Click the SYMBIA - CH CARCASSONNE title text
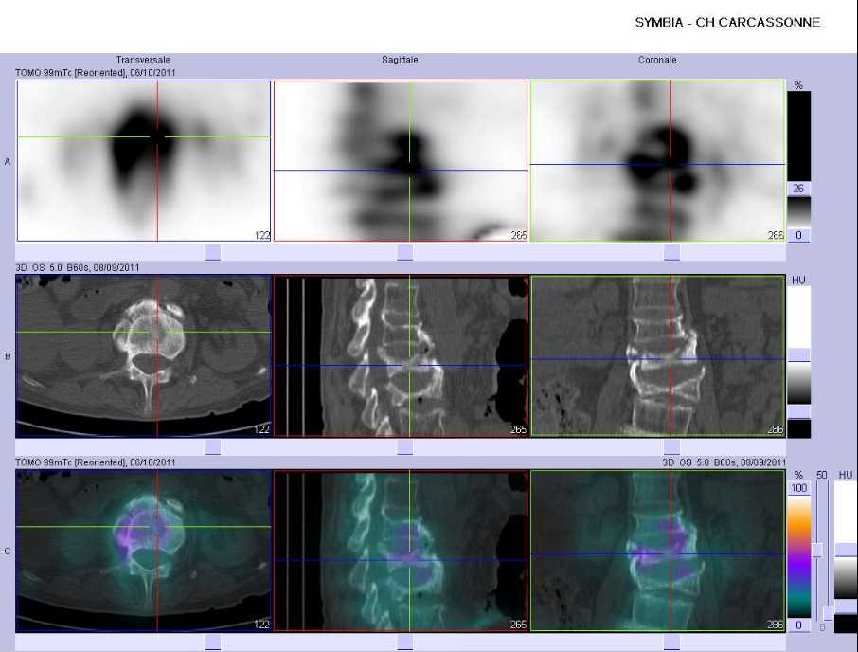The width and height of the screenshot is (858, 652). (727, 23)
